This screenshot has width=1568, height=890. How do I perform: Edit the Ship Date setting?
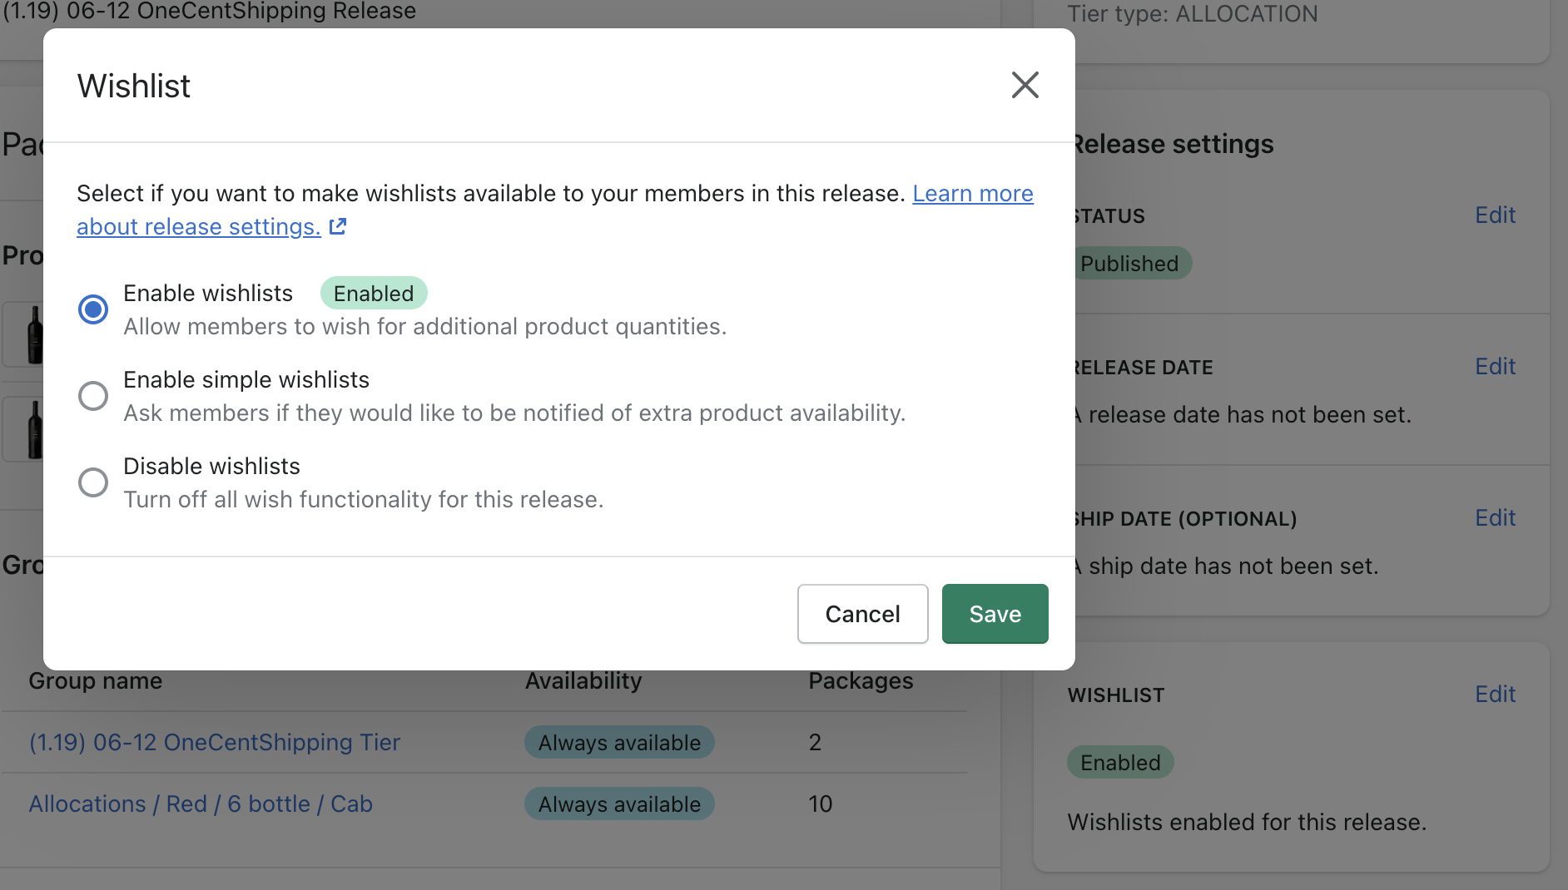1495,518
